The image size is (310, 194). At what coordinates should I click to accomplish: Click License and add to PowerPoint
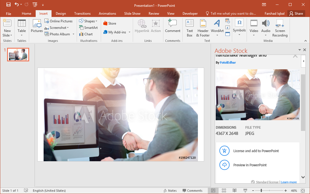click(256, 151)
